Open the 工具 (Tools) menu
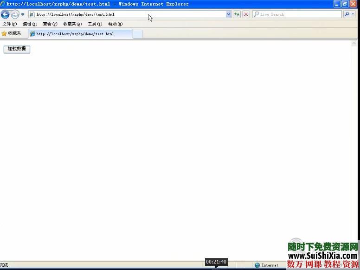360x270 pixels. 95,24
